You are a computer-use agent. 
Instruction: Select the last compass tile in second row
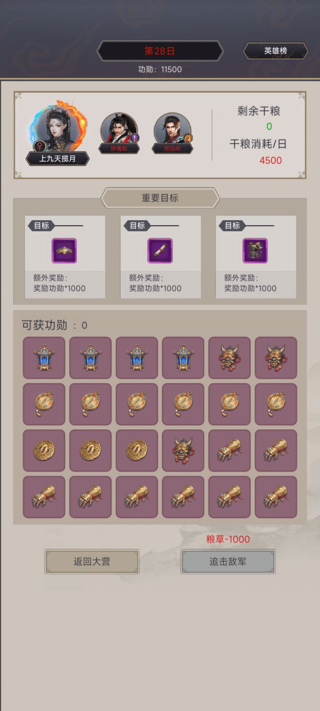click(x=276, y=404)
